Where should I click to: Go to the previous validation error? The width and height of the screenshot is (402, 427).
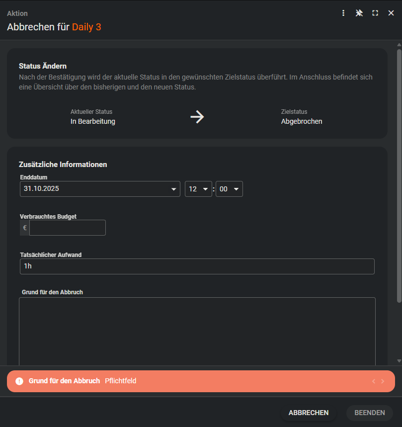click(374, 381)
